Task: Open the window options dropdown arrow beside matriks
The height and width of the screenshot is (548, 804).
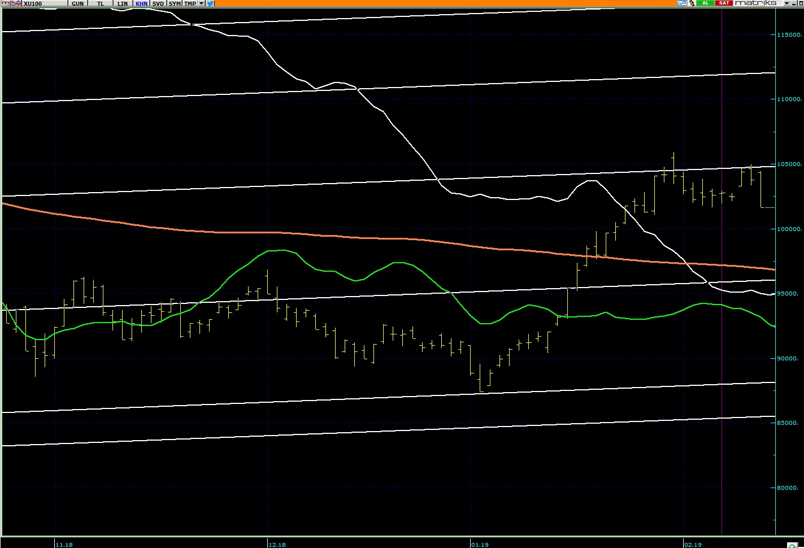Action: (x=786, y=3)
